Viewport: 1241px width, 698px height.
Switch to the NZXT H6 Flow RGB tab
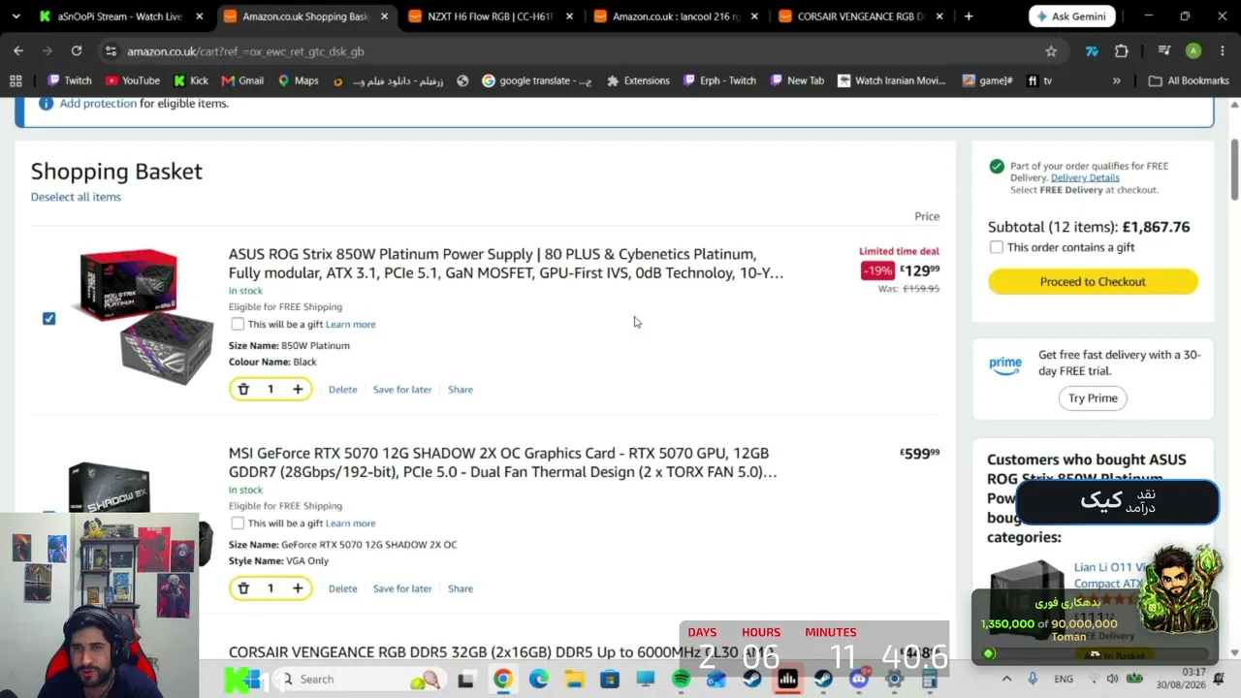pos(491,16)
